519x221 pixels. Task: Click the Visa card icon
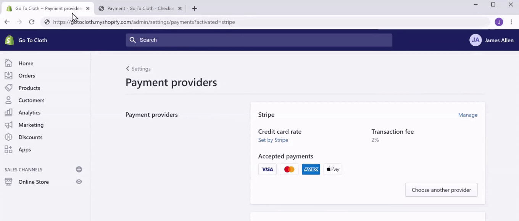[268, 169]
